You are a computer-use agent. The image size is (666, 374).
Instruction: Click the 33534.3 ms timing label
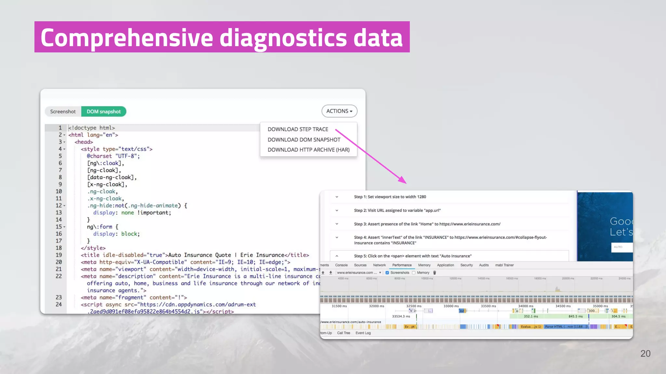[401, 316]
